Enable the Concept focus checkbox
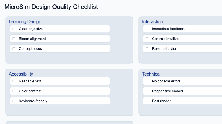This screenshot has height=124, width=222. pos(14,49)
